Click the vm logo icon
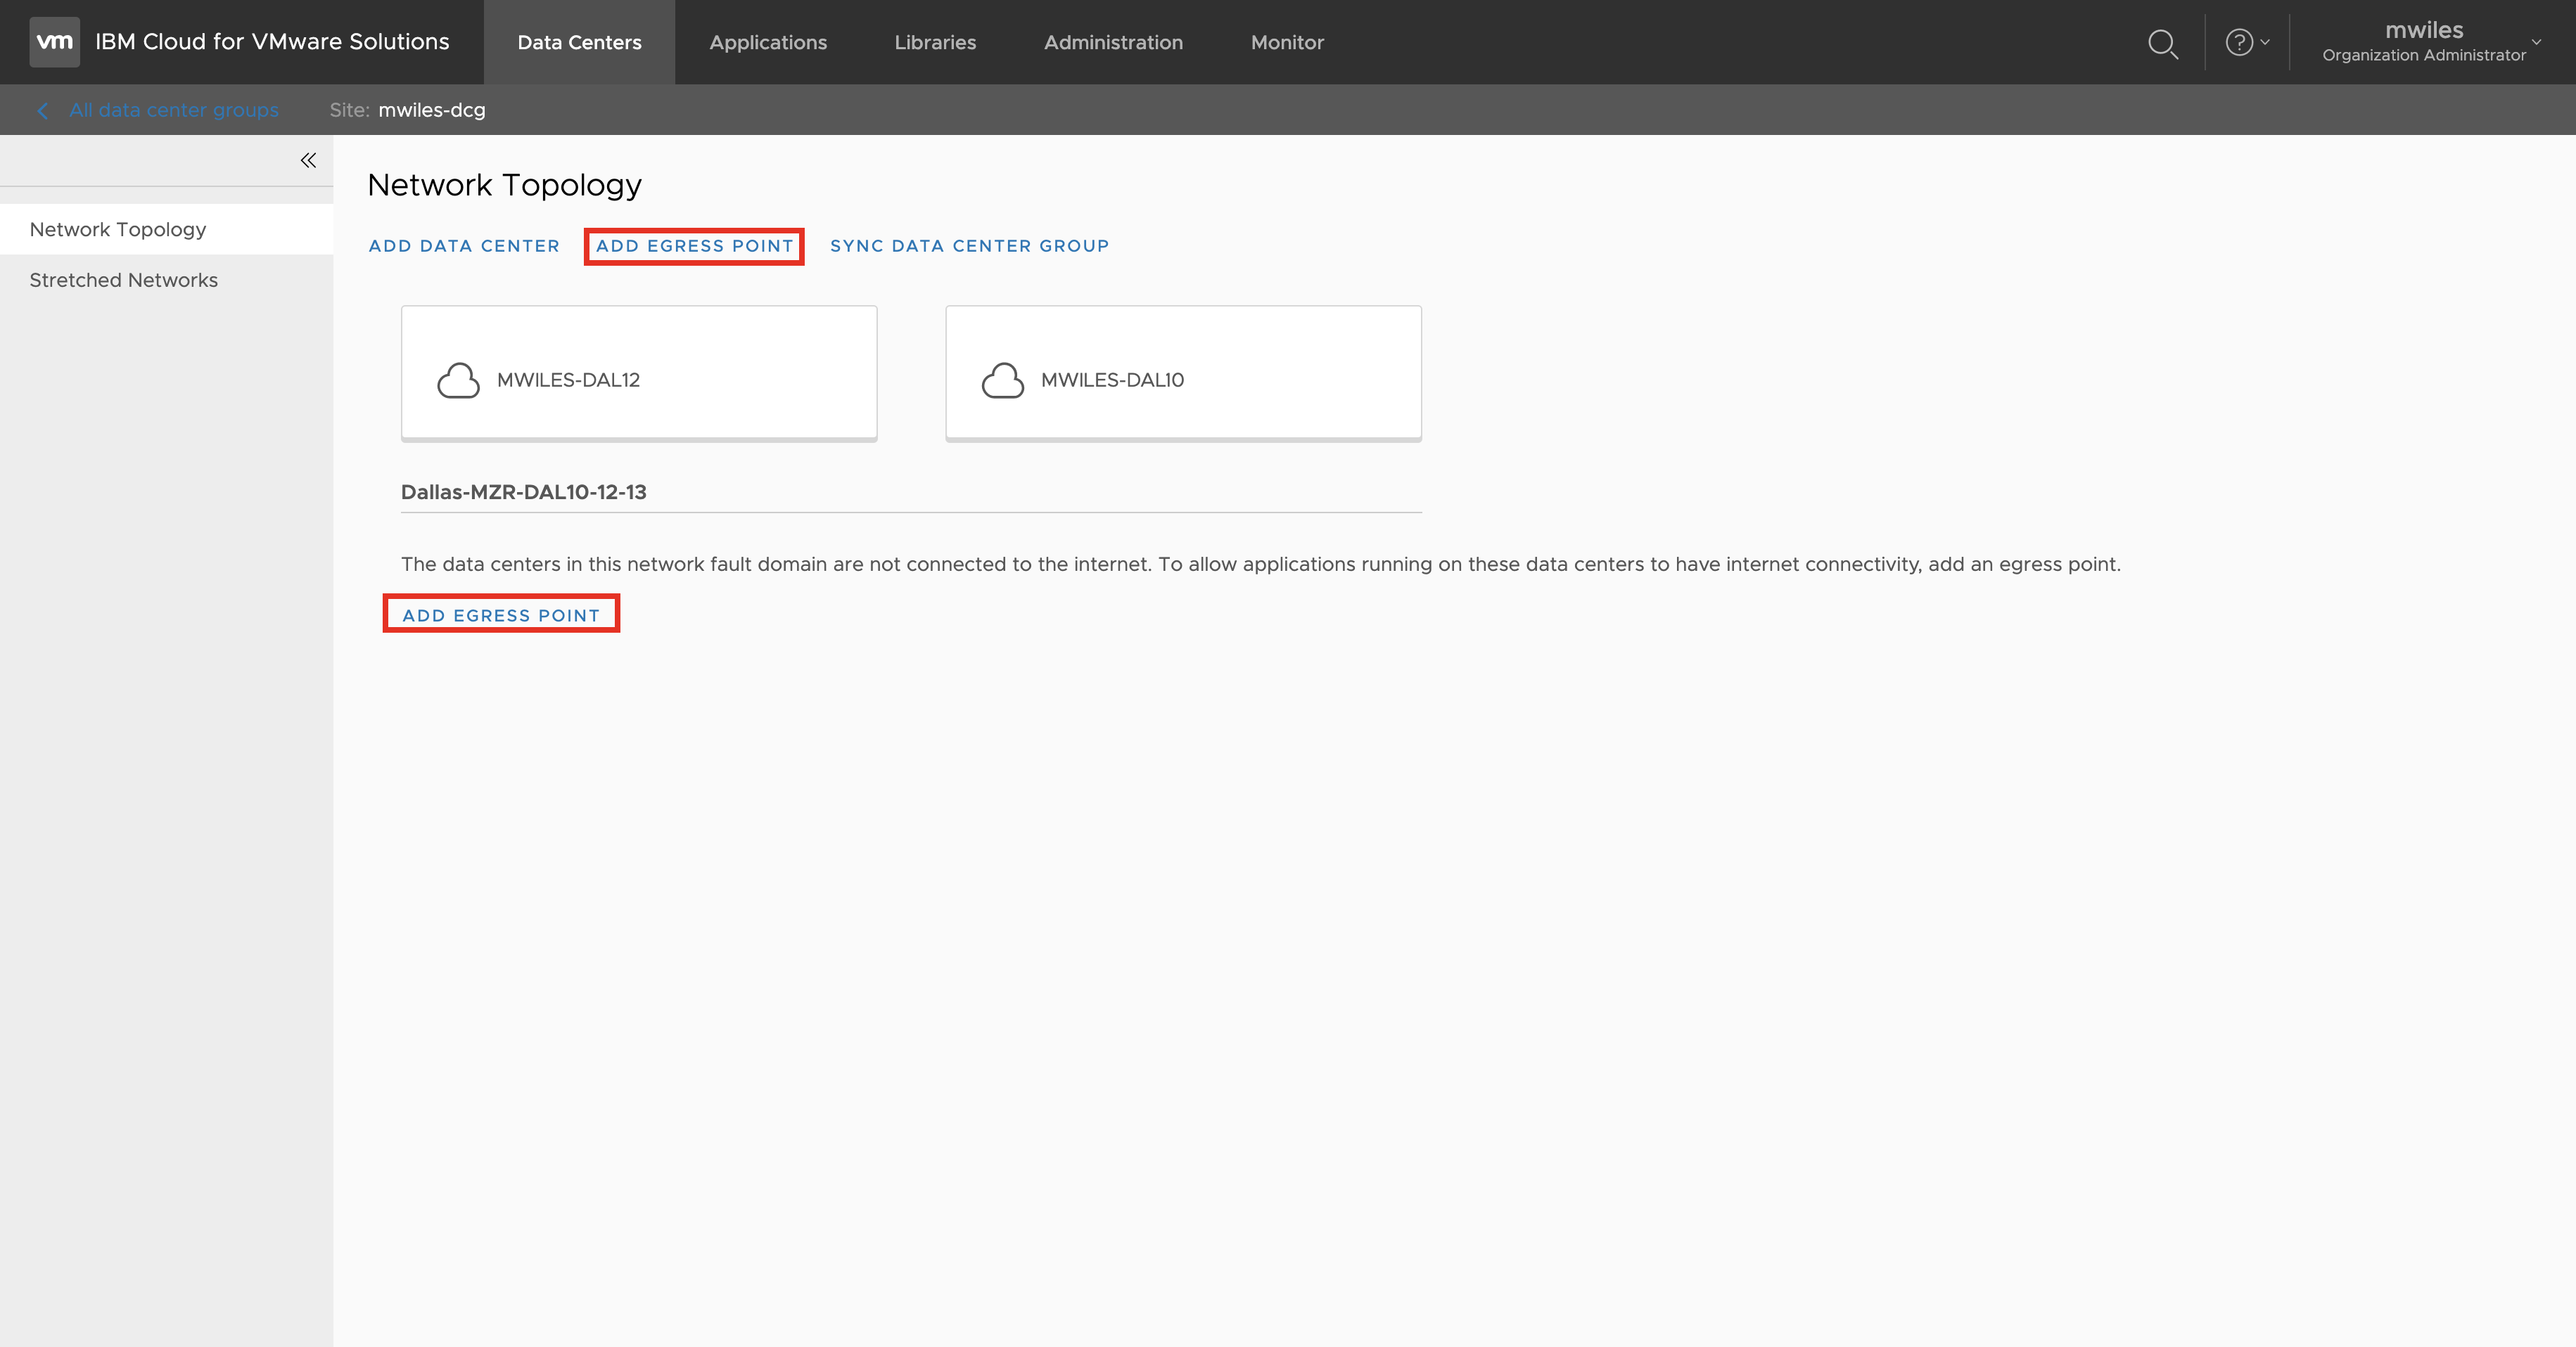The width and height of the screenshot is (2576, 1347). point(54,42)
